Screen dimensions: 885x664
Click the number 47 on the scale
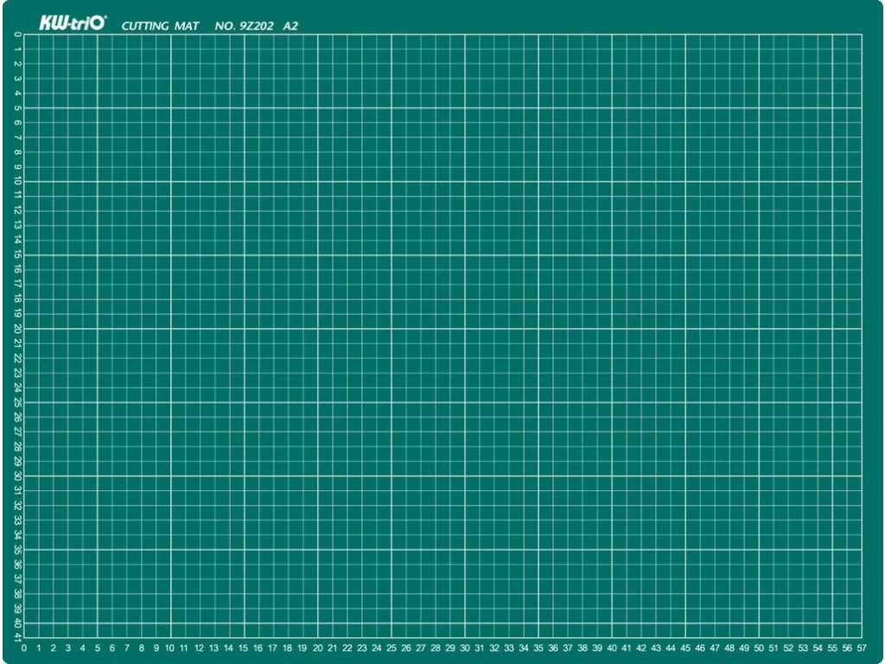[x=715, y=648]
